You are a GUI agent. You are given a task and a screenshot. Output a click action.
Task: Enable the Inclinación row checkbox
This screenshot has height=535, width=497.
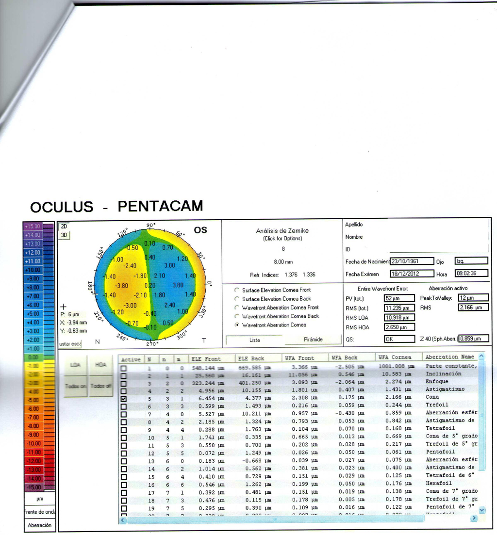tap(124, 376)
